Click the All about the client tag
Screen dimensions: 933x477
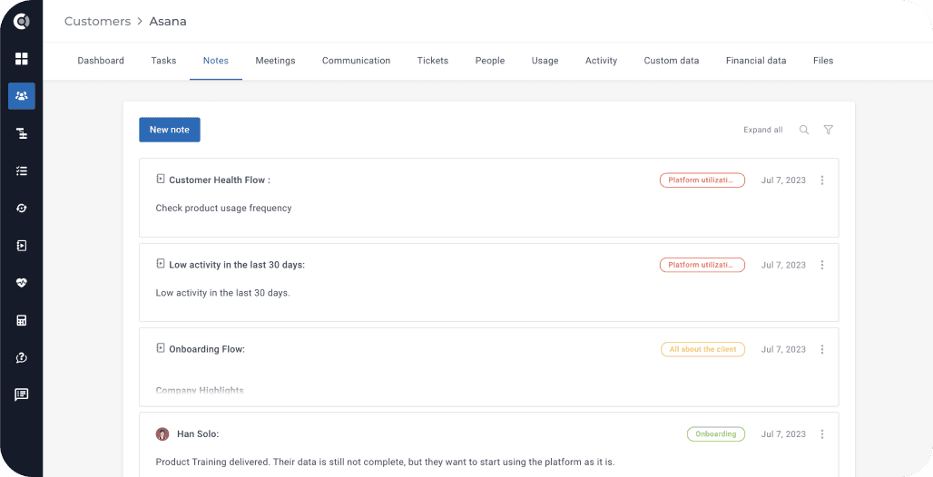(702, 349)
